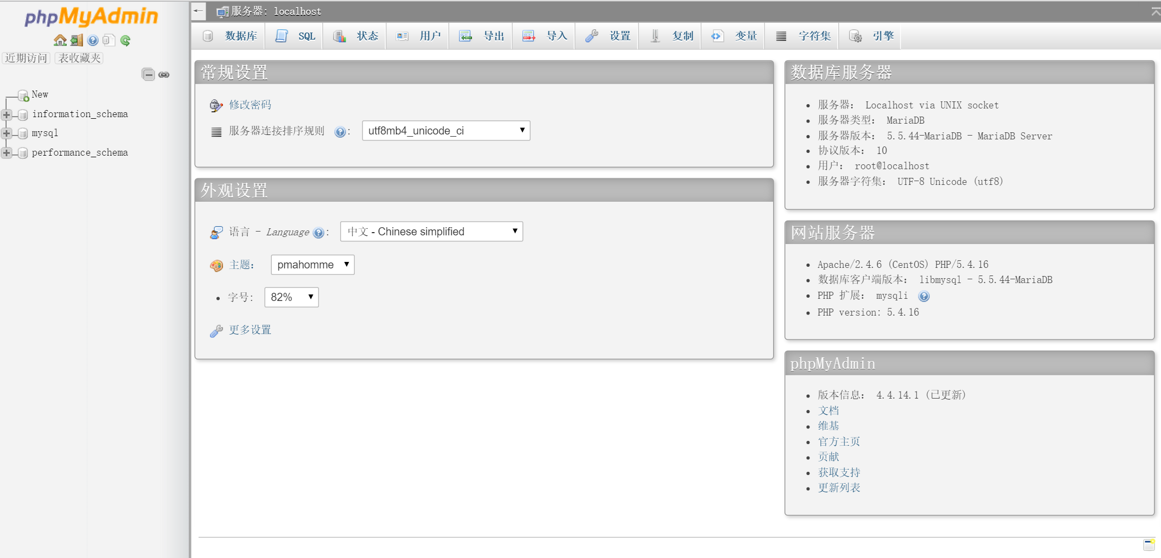Open the pmahomme theme dropdown
This screenshot has height=558, width=1161.
point(312,265)
